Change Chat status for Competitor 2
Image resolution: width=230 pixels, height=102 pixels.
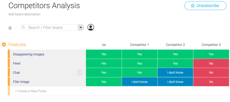coord(175,73)
